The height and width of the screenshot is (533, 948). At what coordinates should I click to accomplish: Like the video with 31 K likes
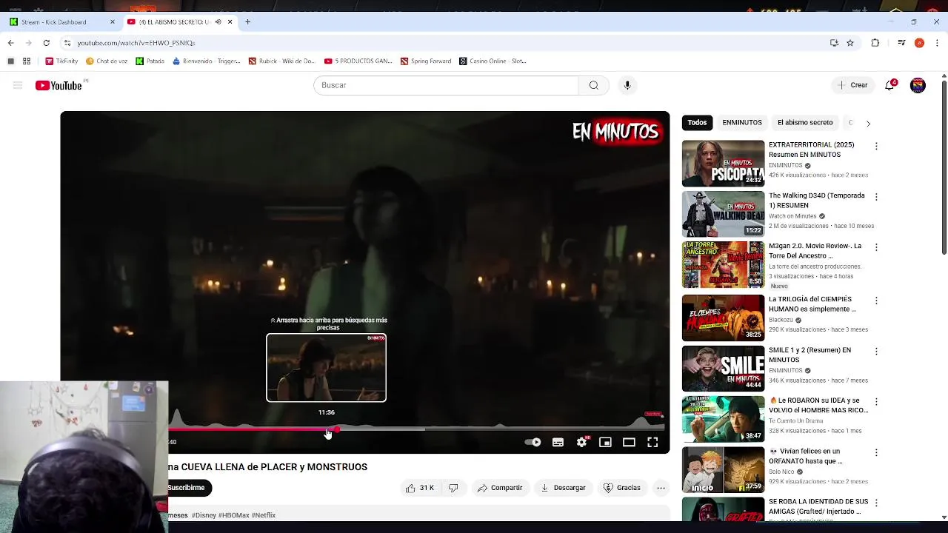click(419, 488)
